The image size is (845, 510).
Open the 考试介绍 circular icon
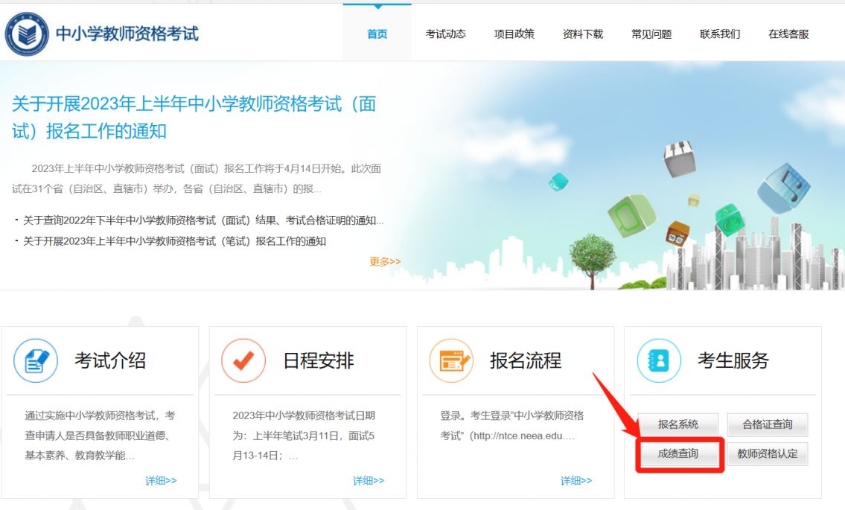tap(36, 360)
